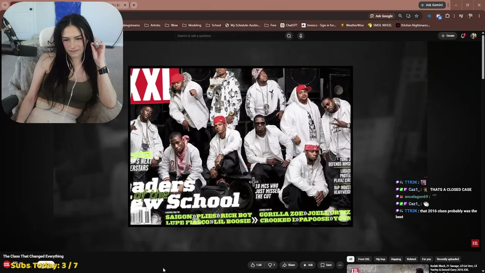The width and height of the screenshot is (485, 273).
Task: Open the My Schedule: Austin bookmark
Action: pos(242,25)
